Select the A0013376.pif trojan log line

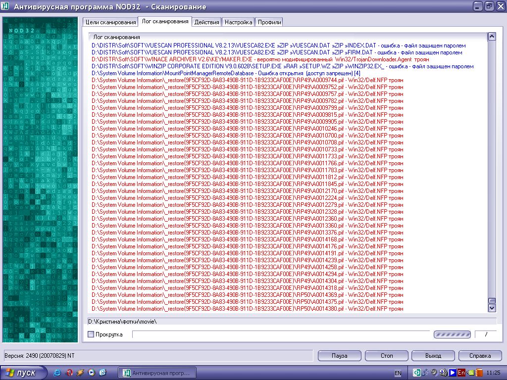tap(248, 233)
